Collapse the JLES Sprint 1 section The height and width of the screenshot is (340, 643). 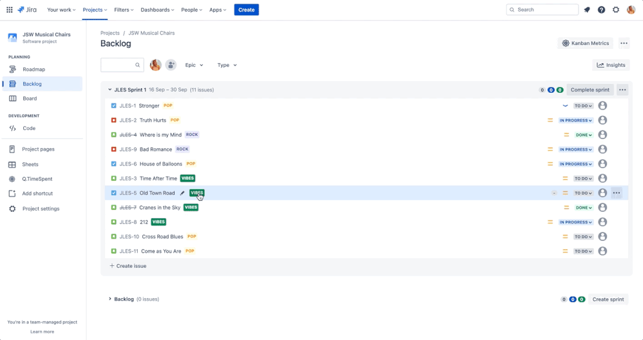(110, 90)
